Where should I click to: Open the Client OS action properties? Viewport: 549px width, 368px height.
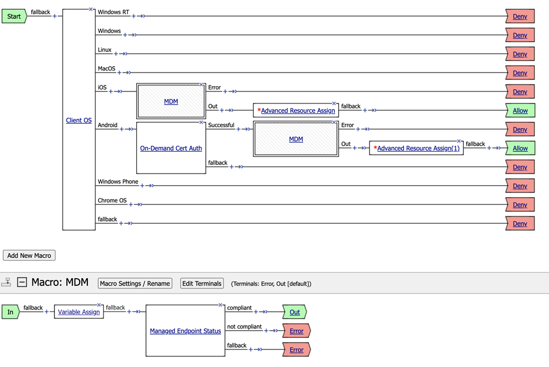pyautogui.click(x=79, y=120)
